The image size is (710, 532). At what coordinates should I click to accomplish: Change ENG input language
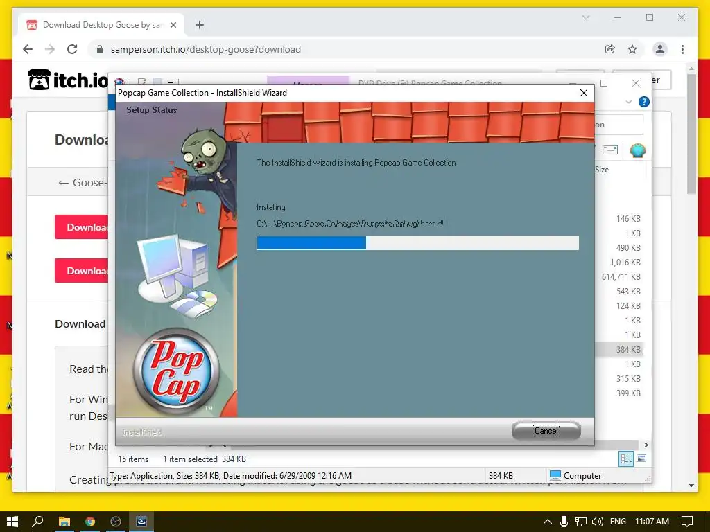(618, 522)
